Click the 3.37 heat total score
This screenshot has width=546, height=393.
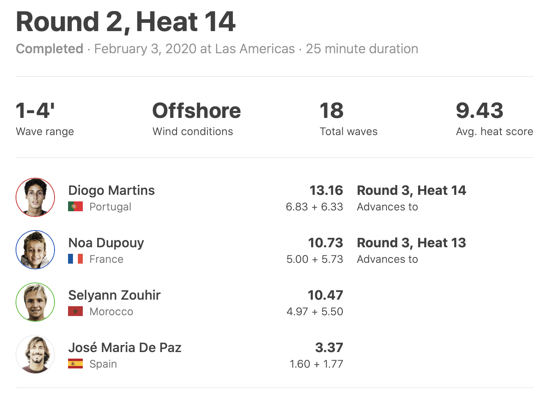[x=329, y=348]
